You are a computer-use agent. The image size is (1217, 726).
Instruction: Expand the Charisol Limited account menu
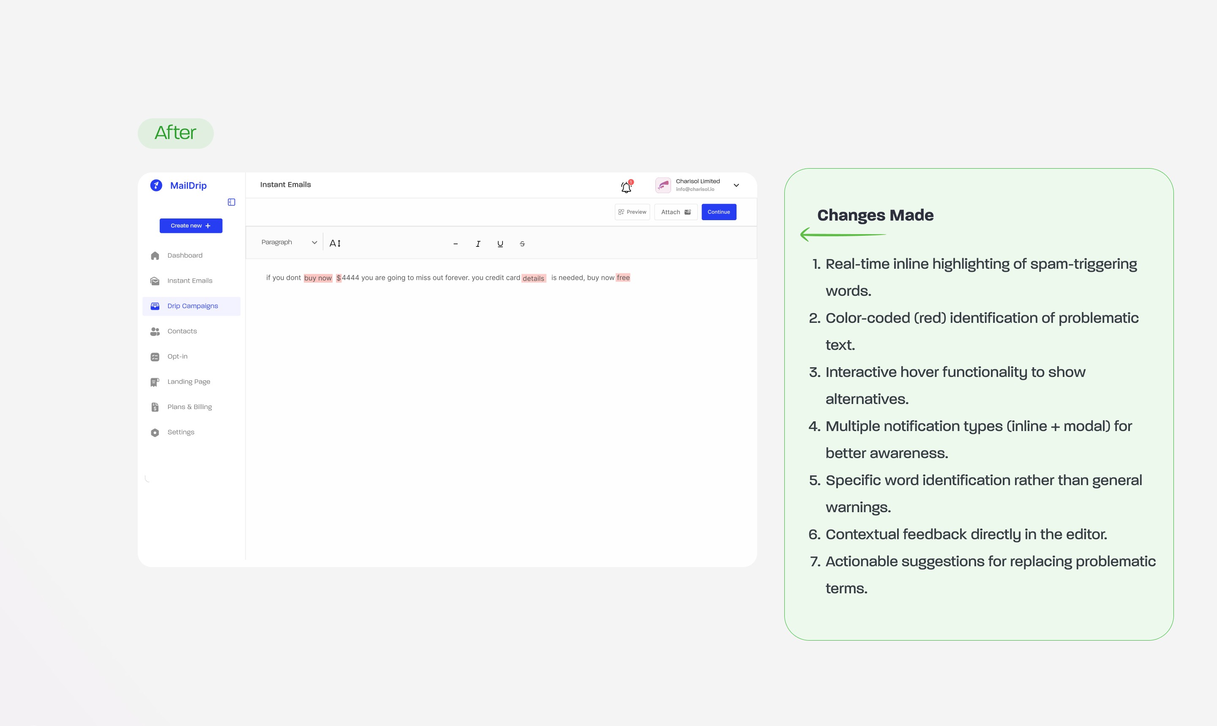(736, 186)
